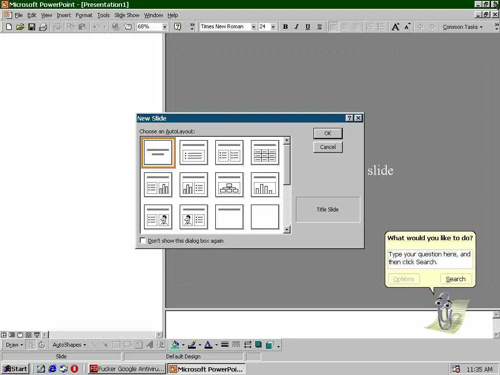Click the Windows Start button

pos(15,369)
